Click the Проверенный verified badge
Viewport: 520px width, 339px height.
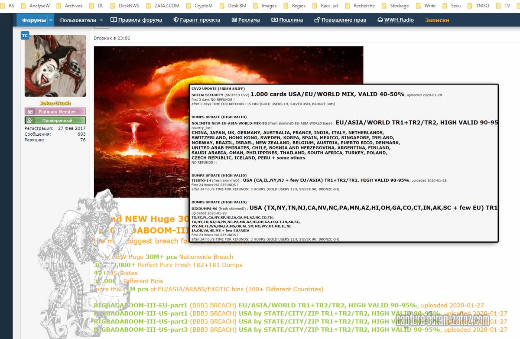55,121
